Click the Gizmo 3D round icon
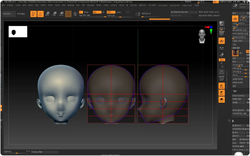This screenshot has height=156, width=250. [68, 14]
